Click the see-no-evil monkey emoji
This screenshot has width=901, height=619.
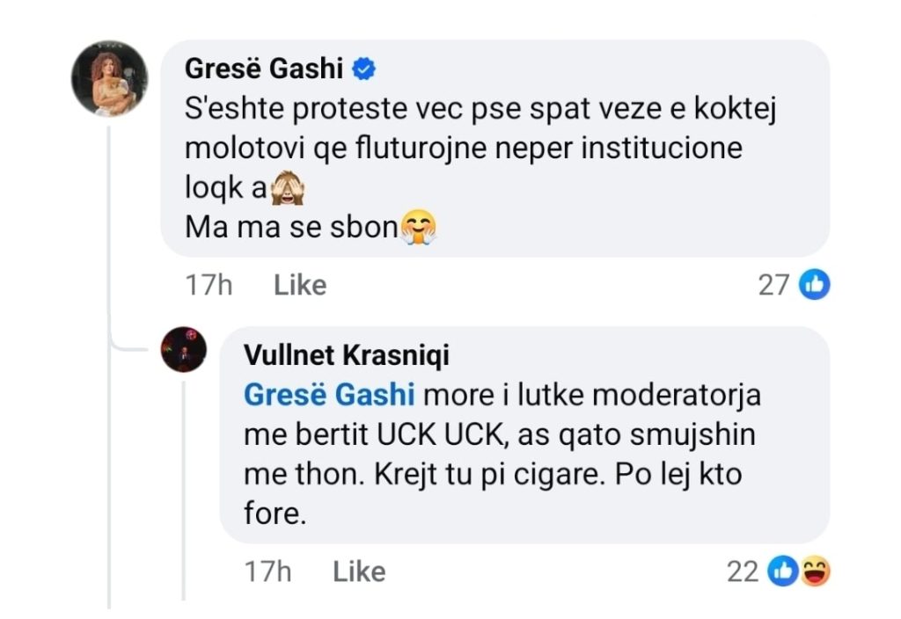[x=282, y=187]
